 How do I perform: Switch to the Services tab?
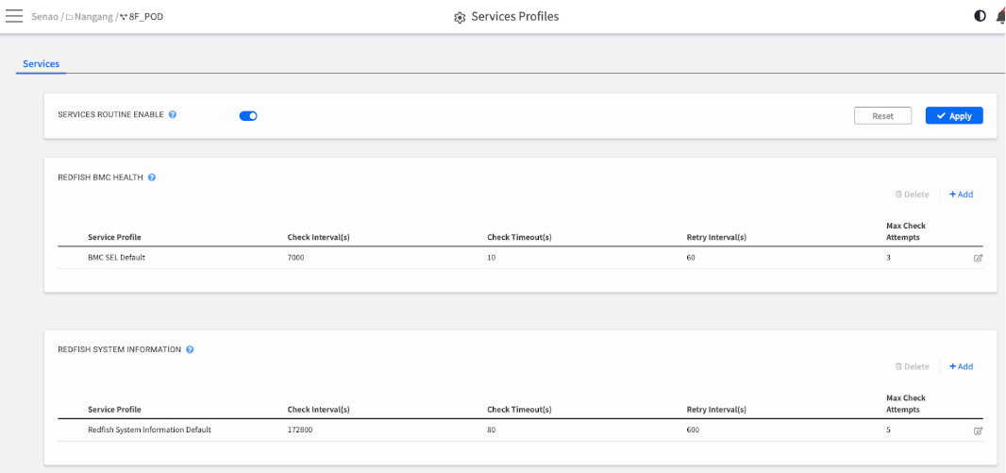[42, 64]
